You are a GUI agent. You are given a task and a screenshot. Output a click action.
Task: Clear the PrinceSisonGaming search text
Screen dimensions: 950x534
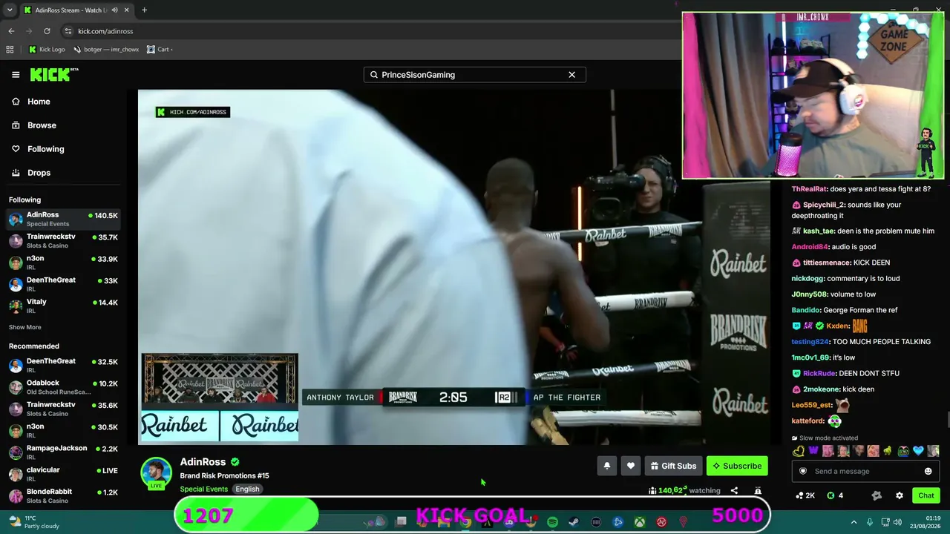tap(571, 75)
